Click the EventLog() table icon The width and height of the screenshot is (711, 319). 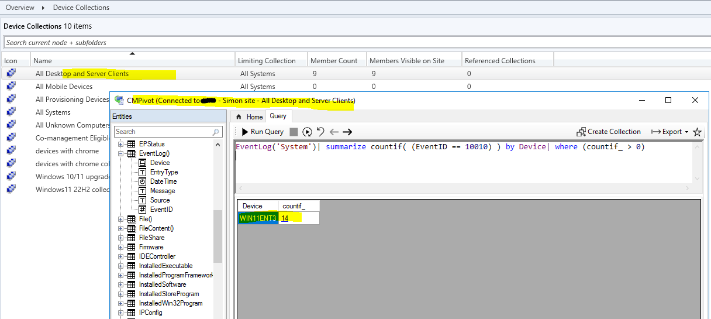pos(131,153)
